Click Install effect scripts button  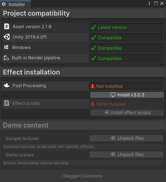click(x=127, y=113)
